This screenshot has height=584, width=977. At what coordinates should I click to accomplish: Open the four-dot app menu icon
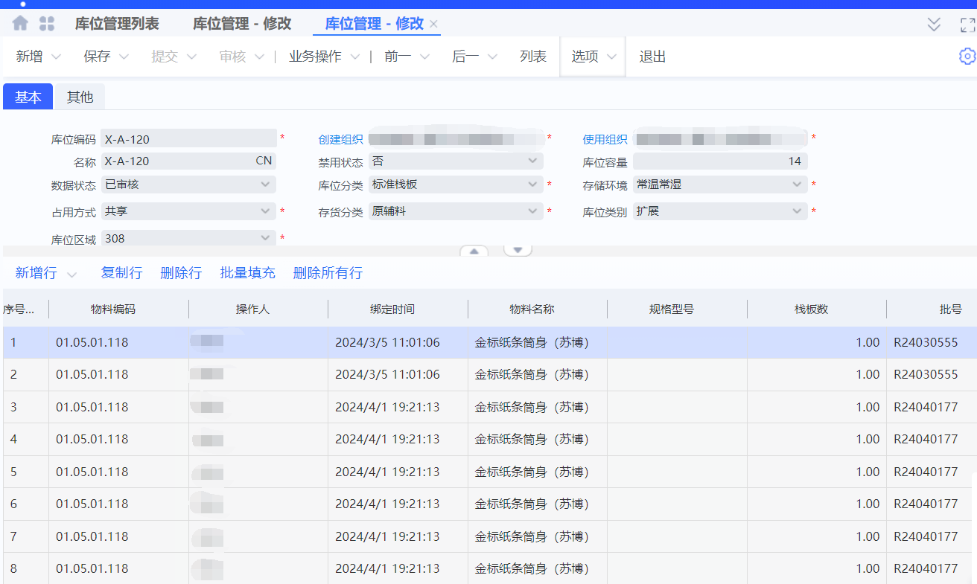pyautogui.click(x=47, y=23)
